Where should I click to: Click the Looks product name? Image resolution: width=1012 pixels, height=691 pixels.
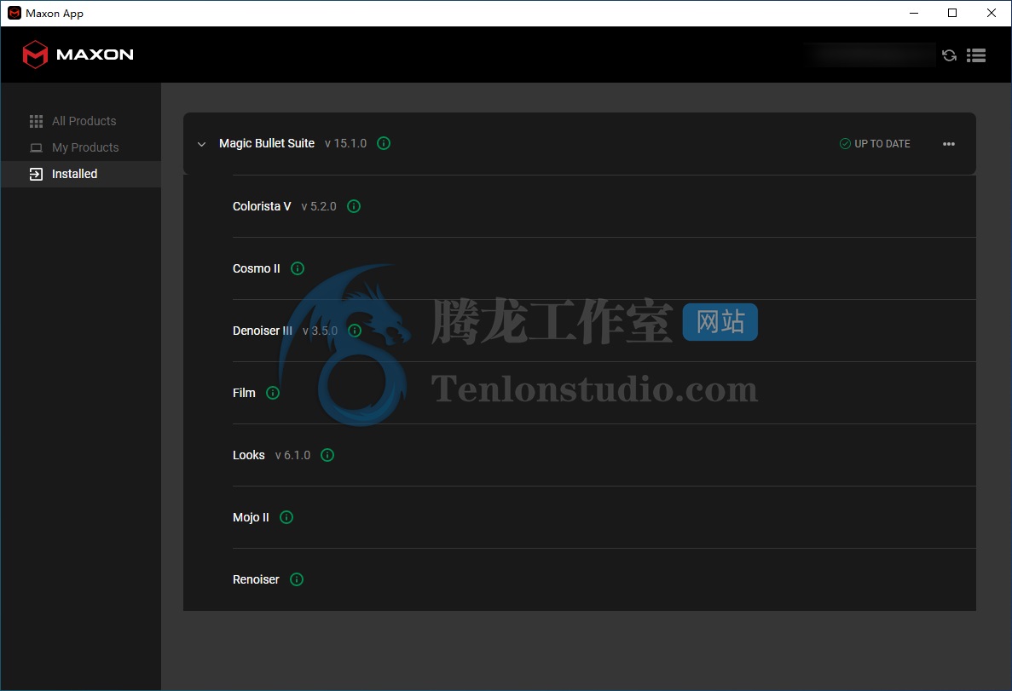coord(248,456)
